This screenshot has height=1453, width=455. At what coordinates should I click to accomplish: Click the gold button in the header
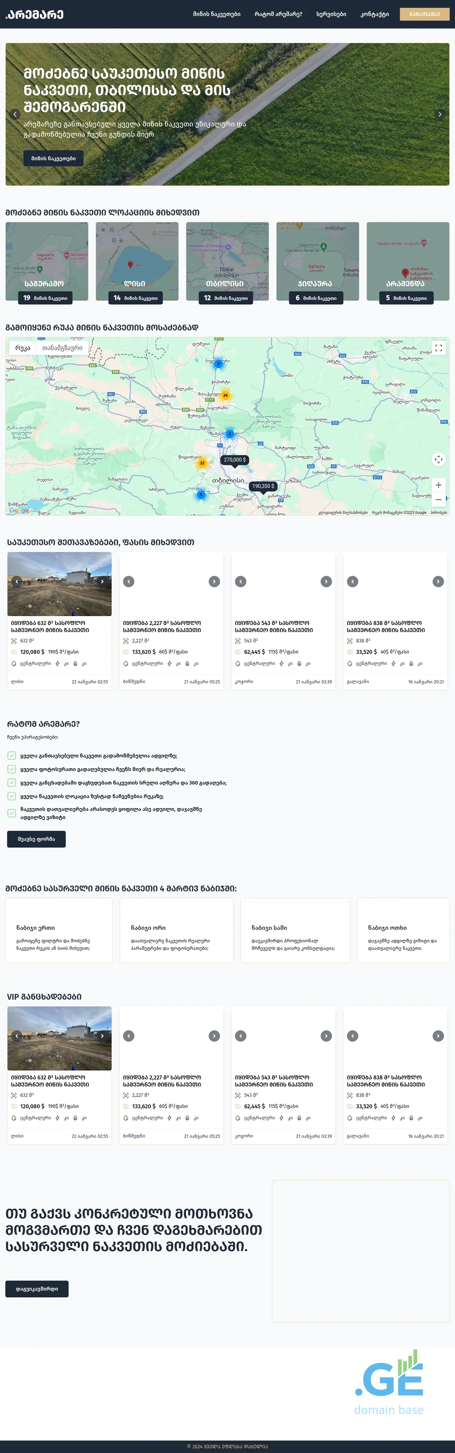click(424, 14)
